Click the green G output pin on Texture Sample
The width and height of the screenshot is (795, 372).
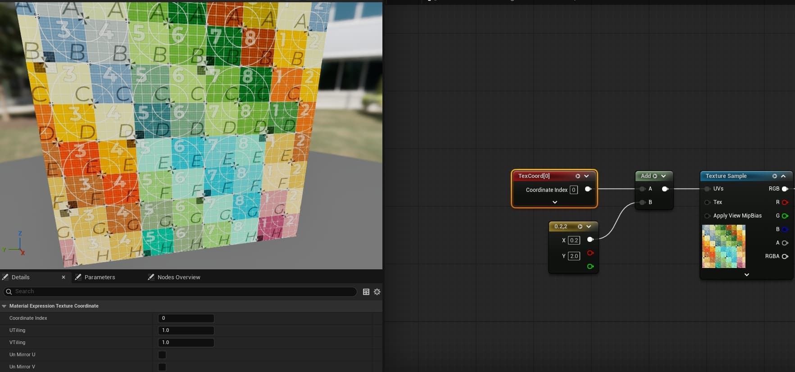(x=785, y=216)
